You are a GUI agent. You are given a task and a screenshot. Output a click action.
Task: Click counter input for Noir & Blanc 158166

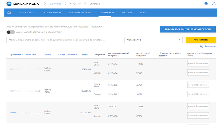click(198, 106)
